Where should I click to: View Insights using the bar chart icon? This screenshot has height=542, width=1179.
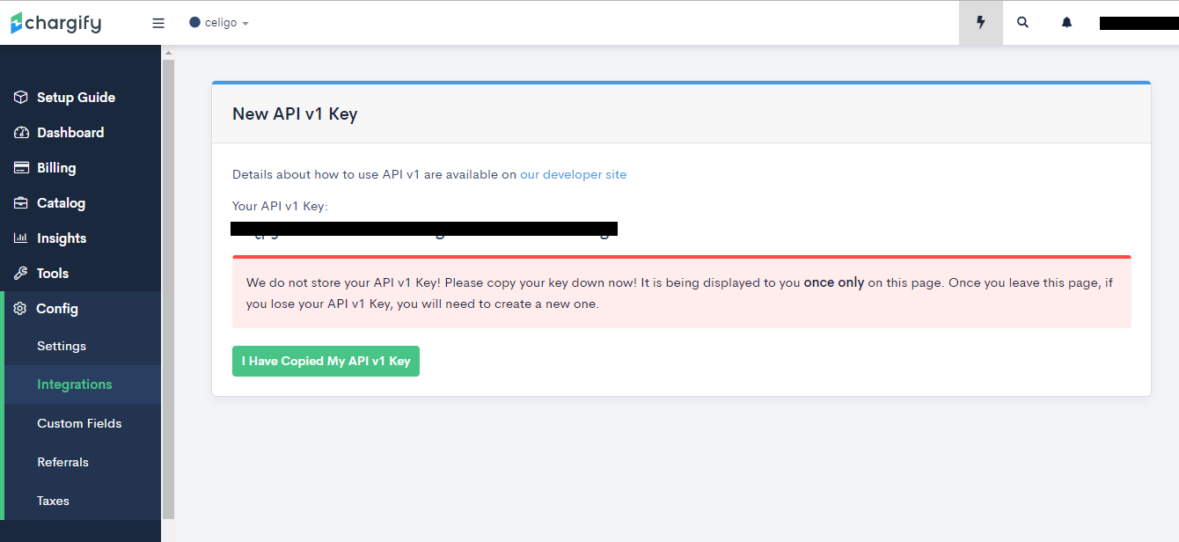pyautogui.click(x=19, y=238)
